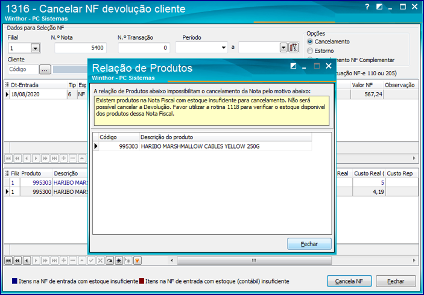Click the plus (insert) icon in bottom navigator

click(63, 261)
